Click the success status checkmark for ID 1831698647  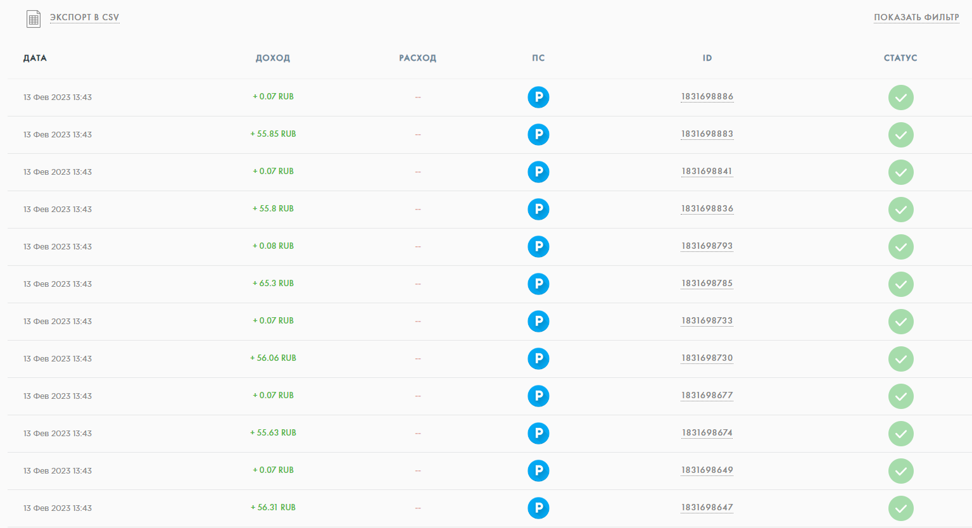900,508
